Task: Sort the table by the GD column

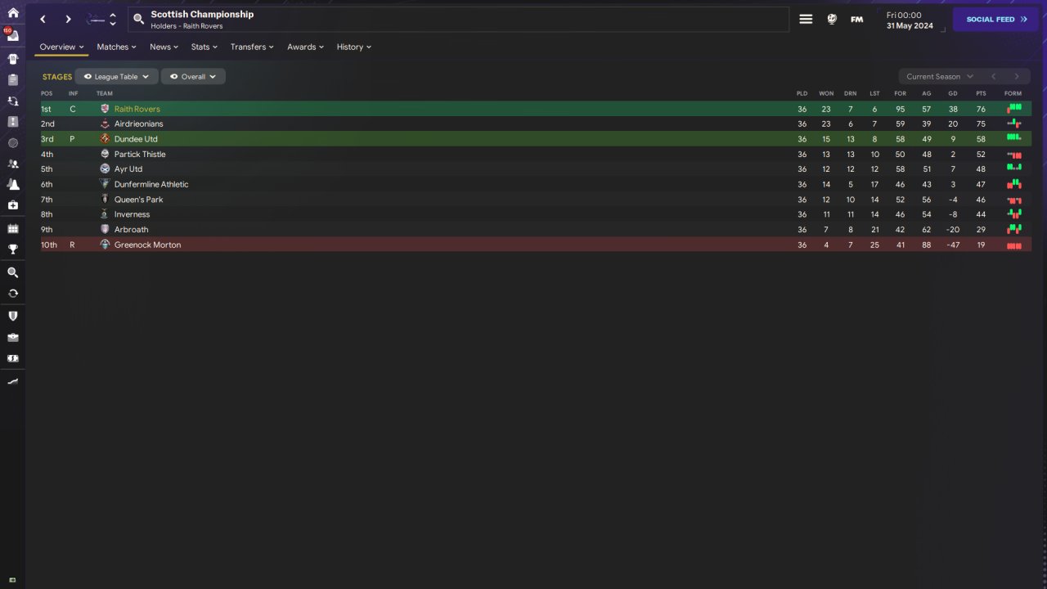Action: [953, 93]
